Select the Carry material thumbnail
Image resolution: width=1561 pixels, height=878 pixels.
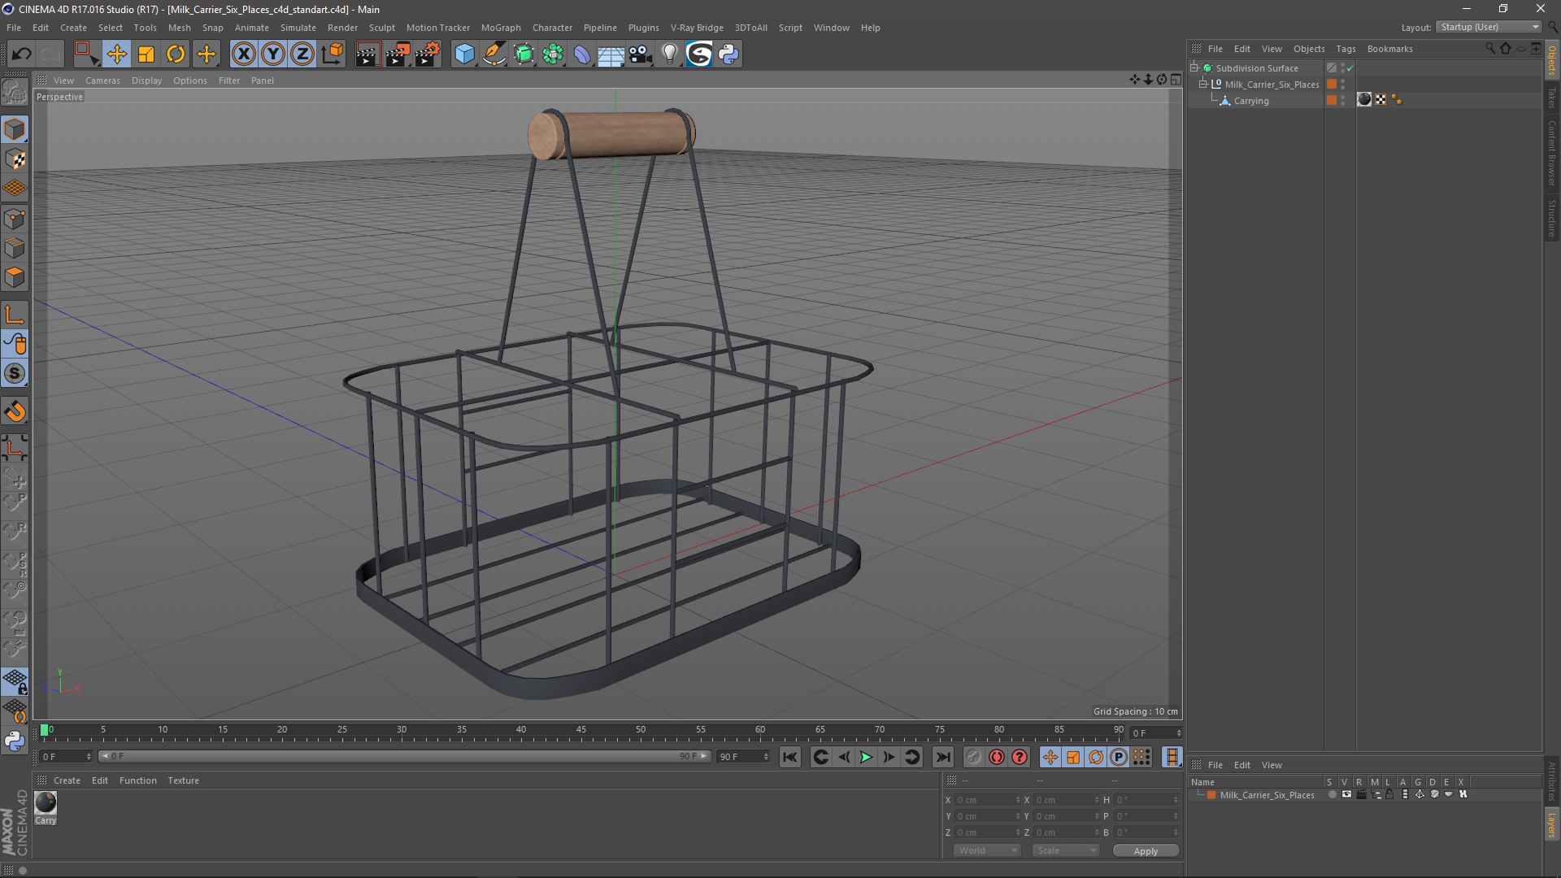(x=46, y=803)
